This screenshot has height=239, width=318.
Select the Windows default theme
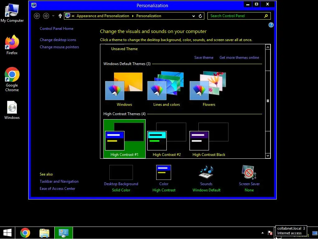(124, 89)
